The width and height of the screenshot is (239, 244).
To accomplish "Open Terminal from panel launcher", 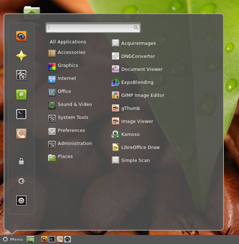I will point(52,239).
